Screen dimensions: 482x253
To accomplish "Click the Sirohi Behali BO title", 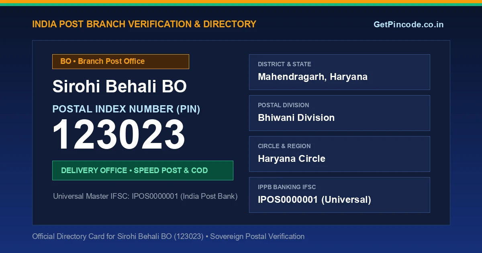I will 120,87.
